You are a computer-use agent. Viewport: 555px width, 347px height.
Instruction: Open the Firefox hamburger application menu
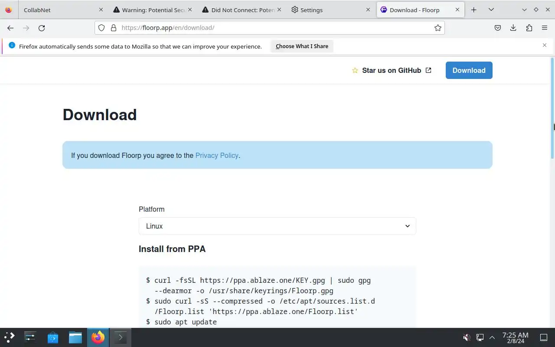pos(545,28)
